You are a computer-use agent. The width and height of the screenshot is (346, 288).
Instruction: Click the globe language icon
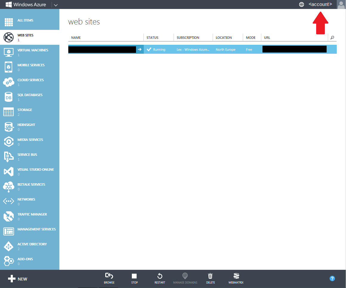pyautogui.click(x=302, y=4)
